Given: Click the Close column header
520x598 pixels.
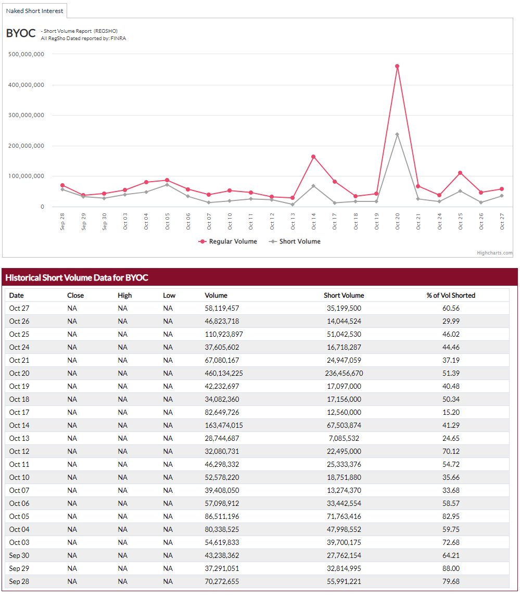Looking at the screenshot, I should (x=75, y=295).
